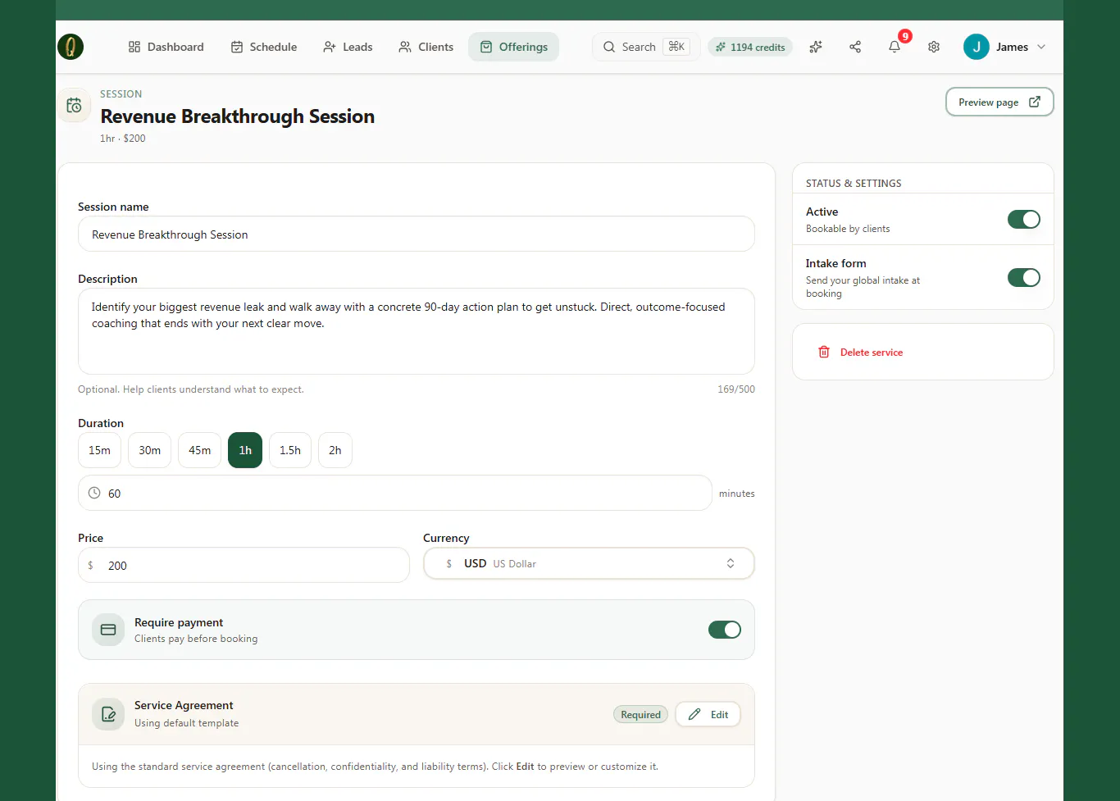1120x801 pixels.
Task: Click the Service Agreement document icon
Action: (108, 714)
